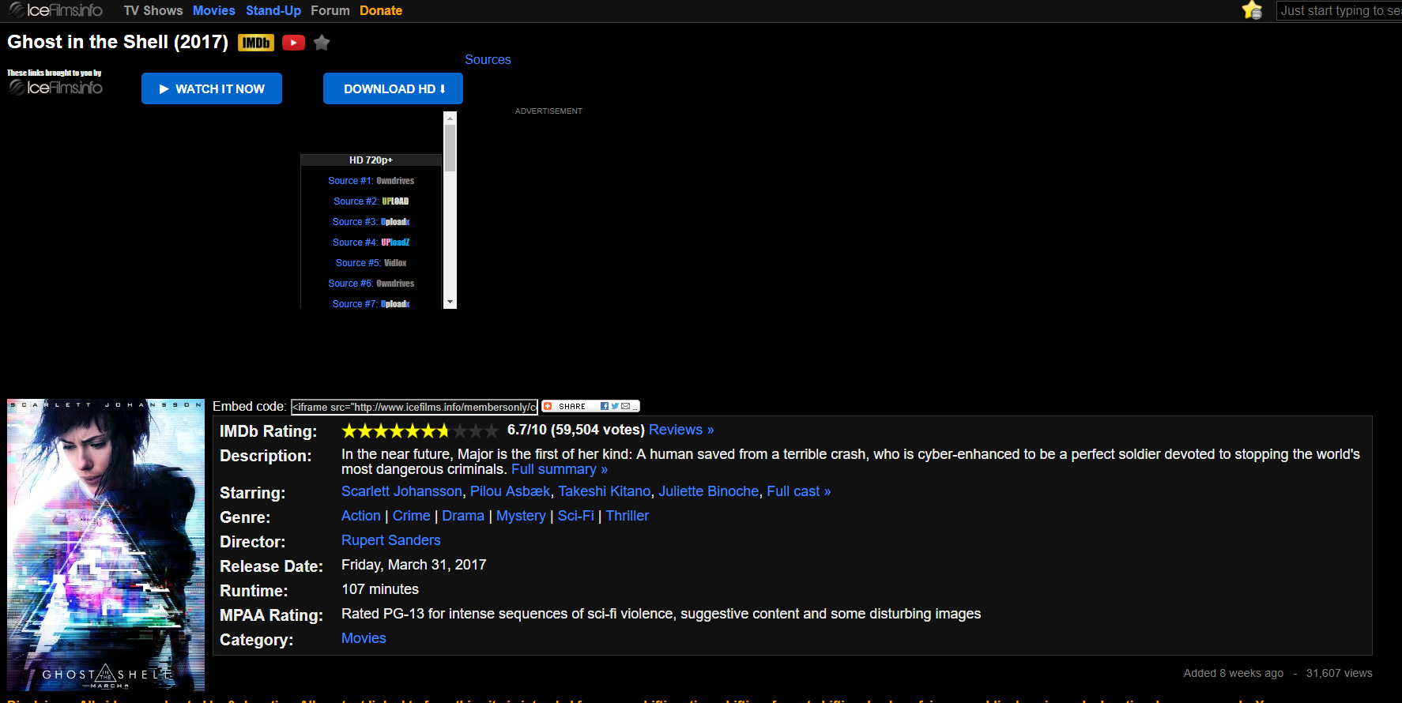Click the IceFilms.info logo in header
Screen dimensions: 1402x703
click(x=55, y=10)
